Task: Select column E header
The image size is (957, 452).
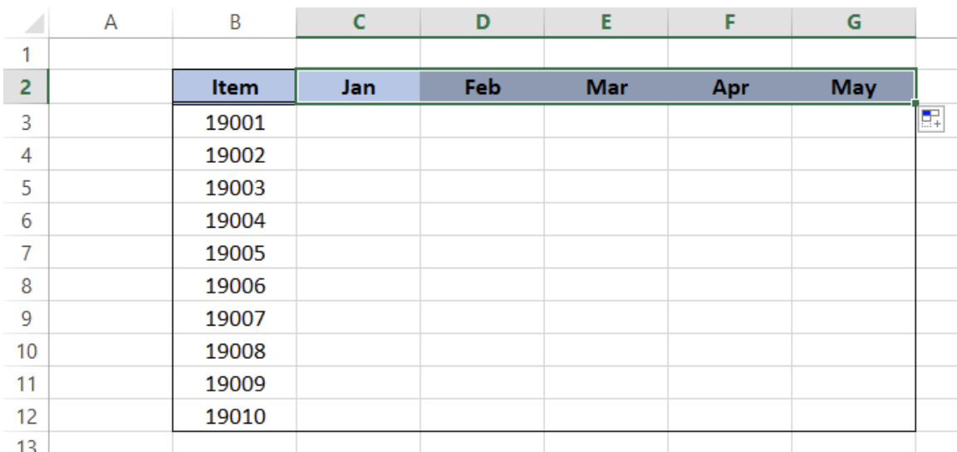Action: click(x=606, y=22)
